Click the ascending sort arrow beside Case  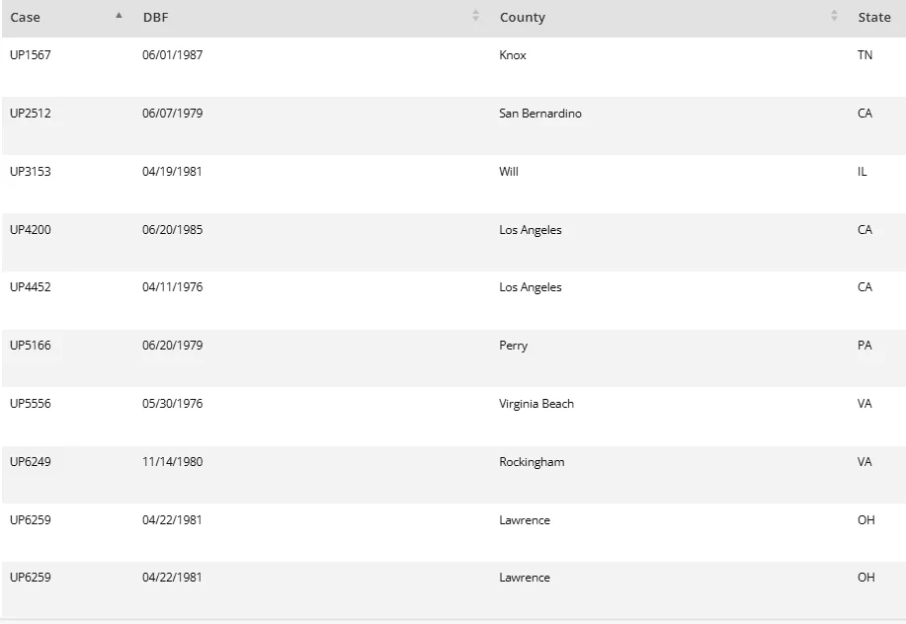point(119,16)
